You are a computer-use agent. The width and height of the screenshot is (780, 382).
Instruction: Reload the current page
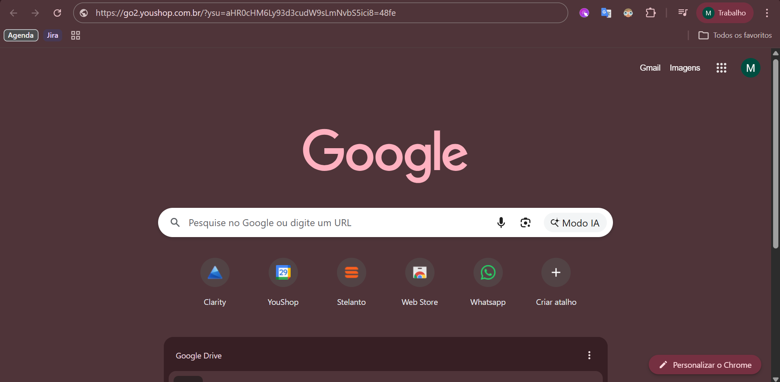coord(57,13)
